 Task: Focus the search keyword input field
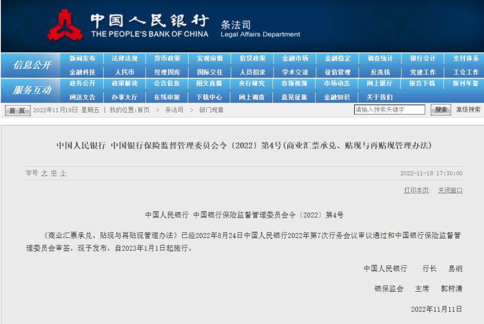[x=389, y=109]
